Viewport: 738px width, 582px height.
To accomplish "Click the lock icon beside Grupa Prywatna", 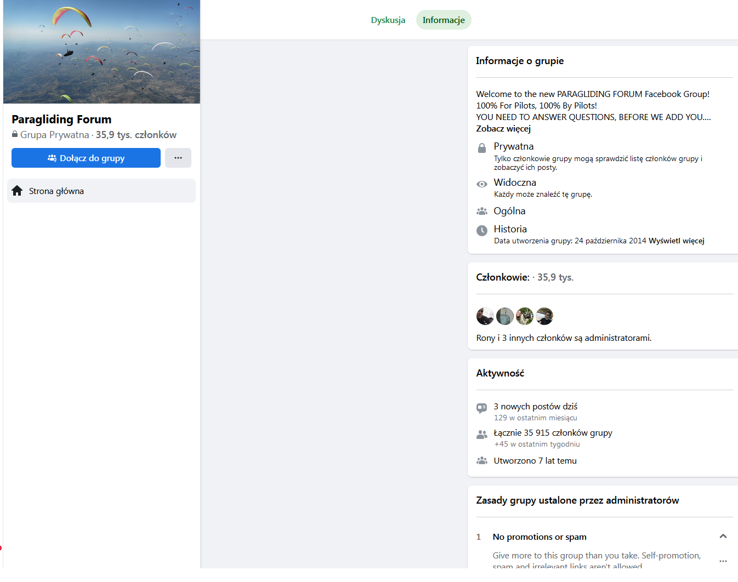I will 15,134.
